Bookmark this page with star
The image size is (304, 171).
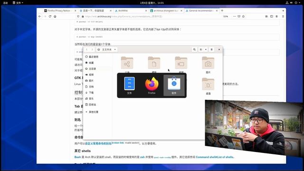(243, 17)
